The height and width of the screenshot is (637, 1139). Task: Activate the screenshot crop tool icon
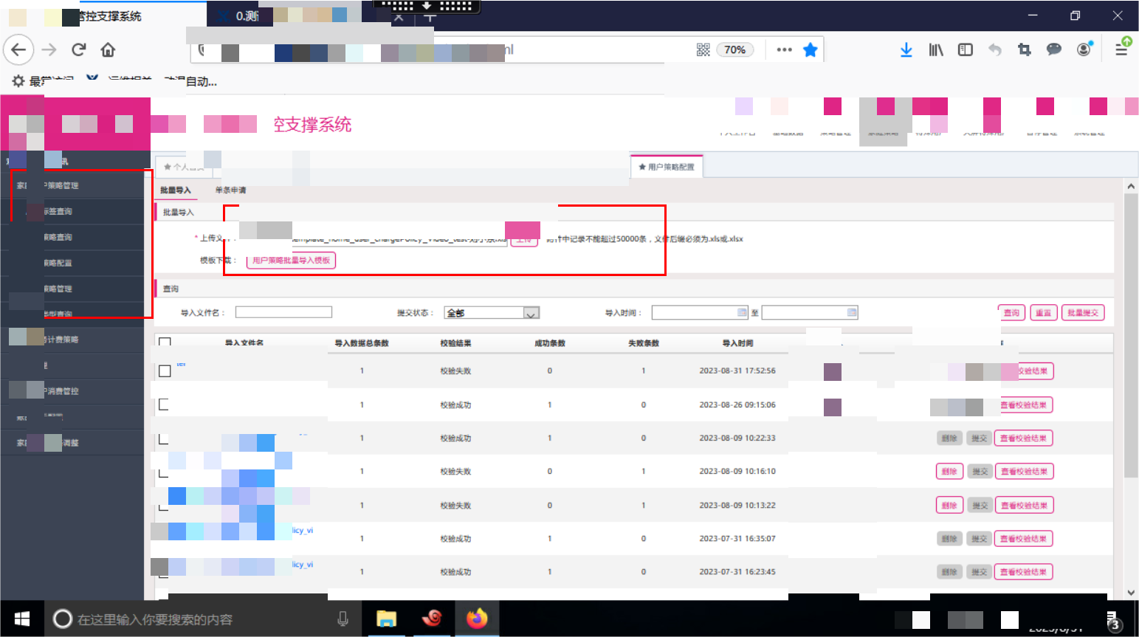point(1025,49)
